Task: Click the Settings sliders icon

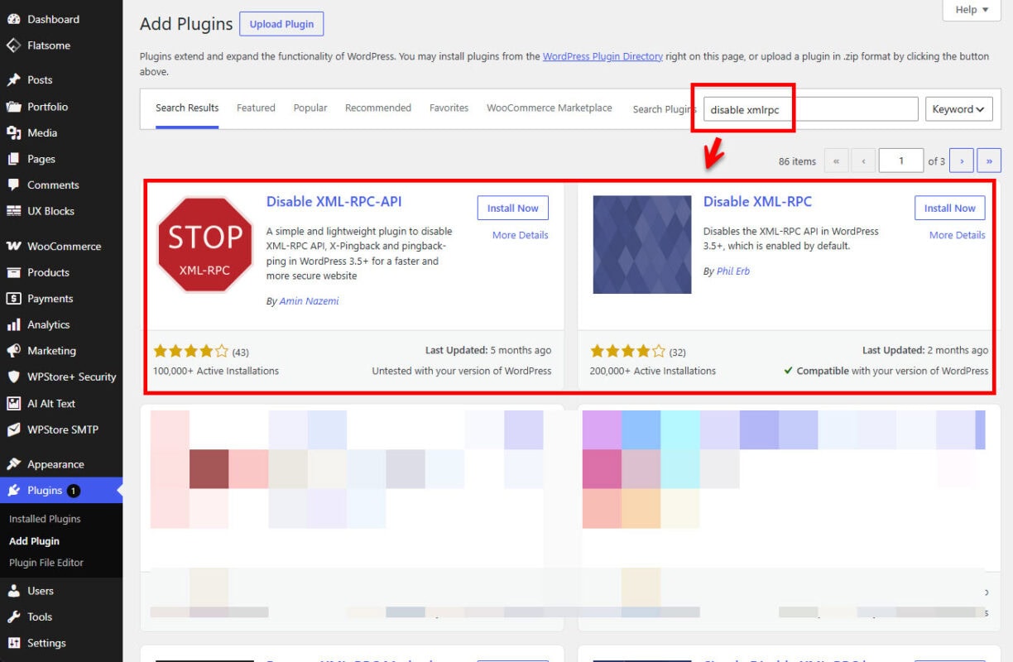Action: (x=13, y=643)
